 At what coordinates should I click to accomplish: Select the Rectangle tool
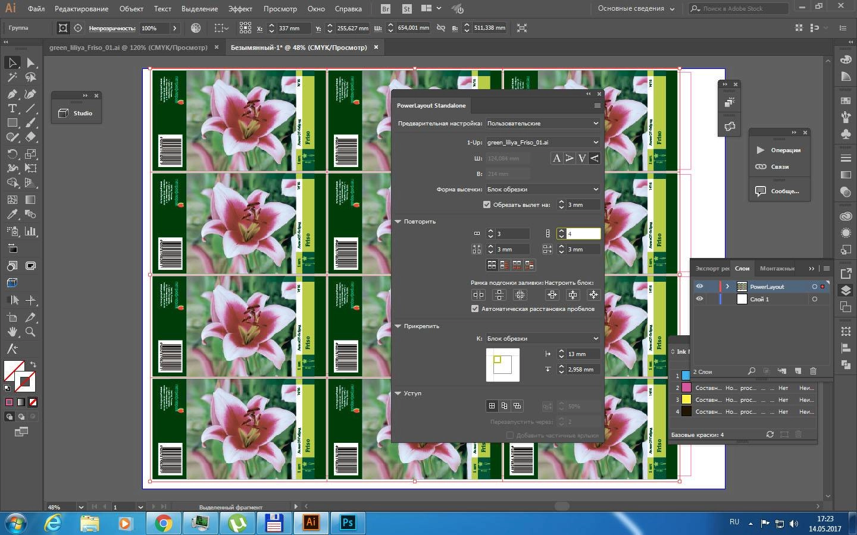tap(12, 122)
